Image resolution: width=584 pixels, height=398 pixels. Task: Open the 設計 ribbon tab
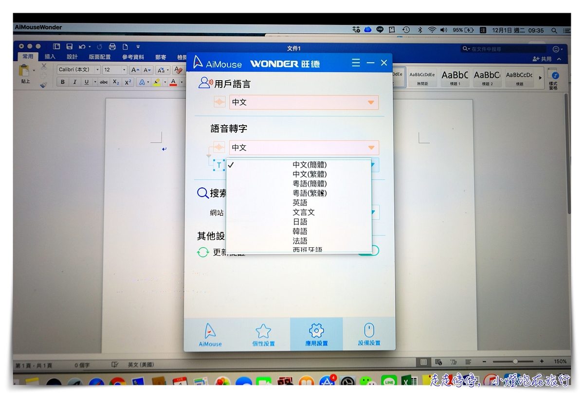click(x=72, y=57)
